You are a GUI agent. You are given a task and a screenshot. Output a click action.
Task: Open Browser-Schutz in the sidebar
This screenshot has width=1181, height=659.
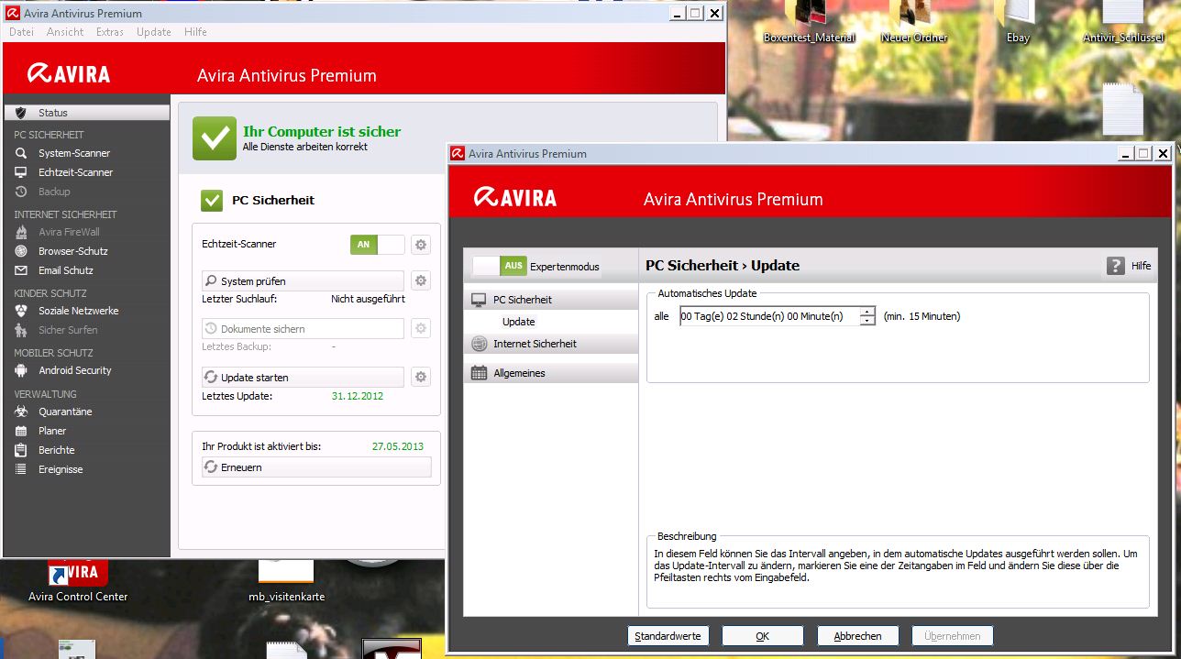pyautogui.click(x=72, y=251)
